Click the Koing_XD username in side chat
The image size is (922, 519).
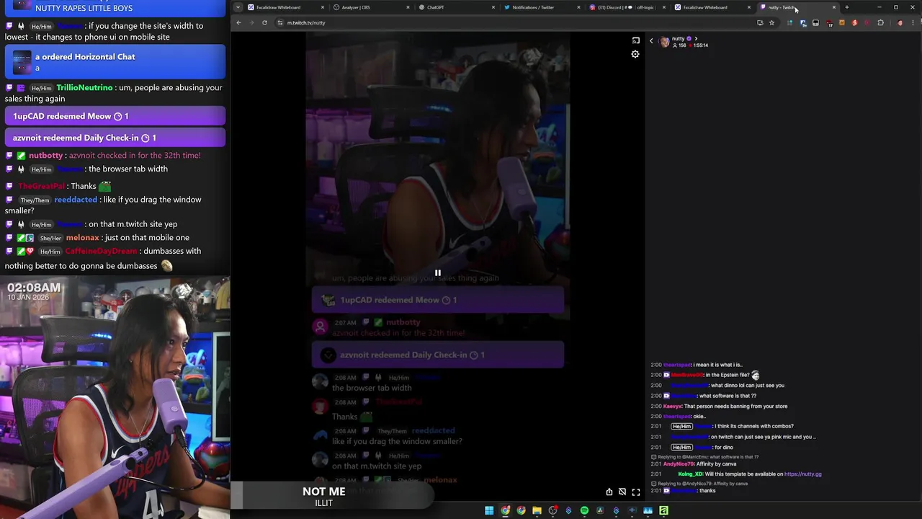(690, 474)
